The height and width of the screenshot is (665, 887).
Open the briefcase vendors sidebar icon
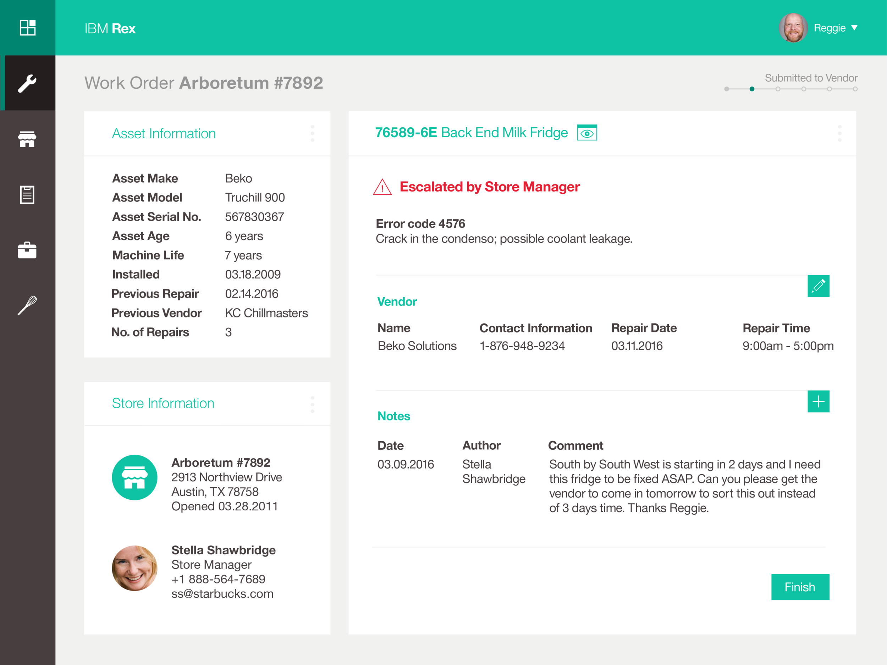(x=27, y=250)
